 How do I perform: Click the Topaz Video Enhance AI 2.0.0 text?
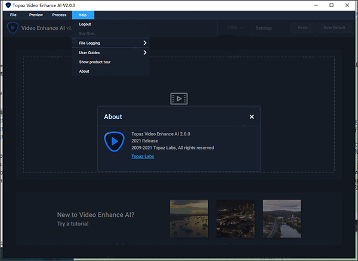(161, 134)
